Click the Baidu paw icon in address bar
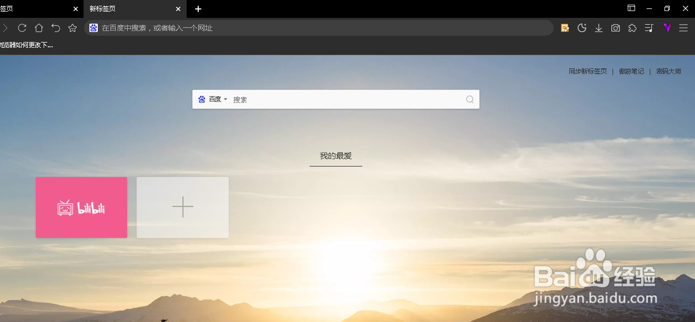 94,28
